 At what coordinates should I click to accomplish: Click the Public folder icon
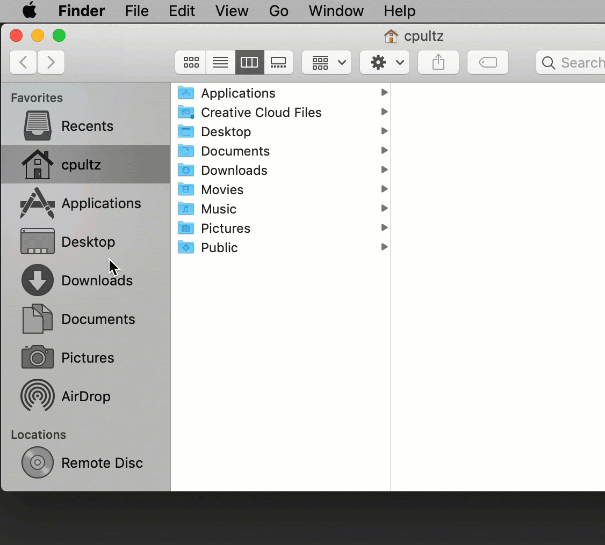click(x=185, y=247)
